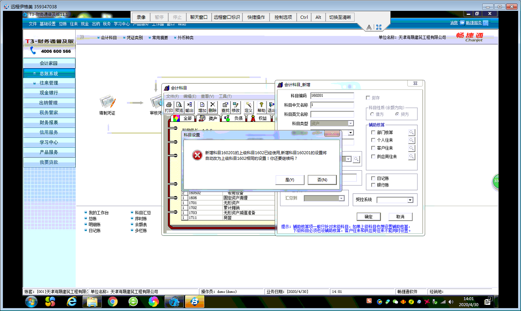
Task: Open Google Chrome from taskbar
Action: [x=113, y=301]
